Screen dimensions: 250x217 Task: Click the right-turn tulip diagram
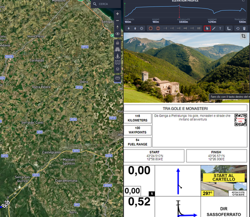[178, 206]
